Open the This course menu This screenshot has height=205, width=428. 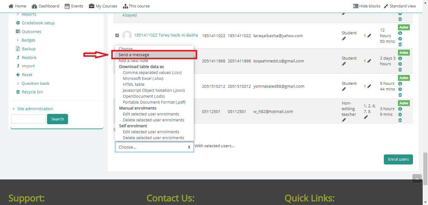pos(136,6)
